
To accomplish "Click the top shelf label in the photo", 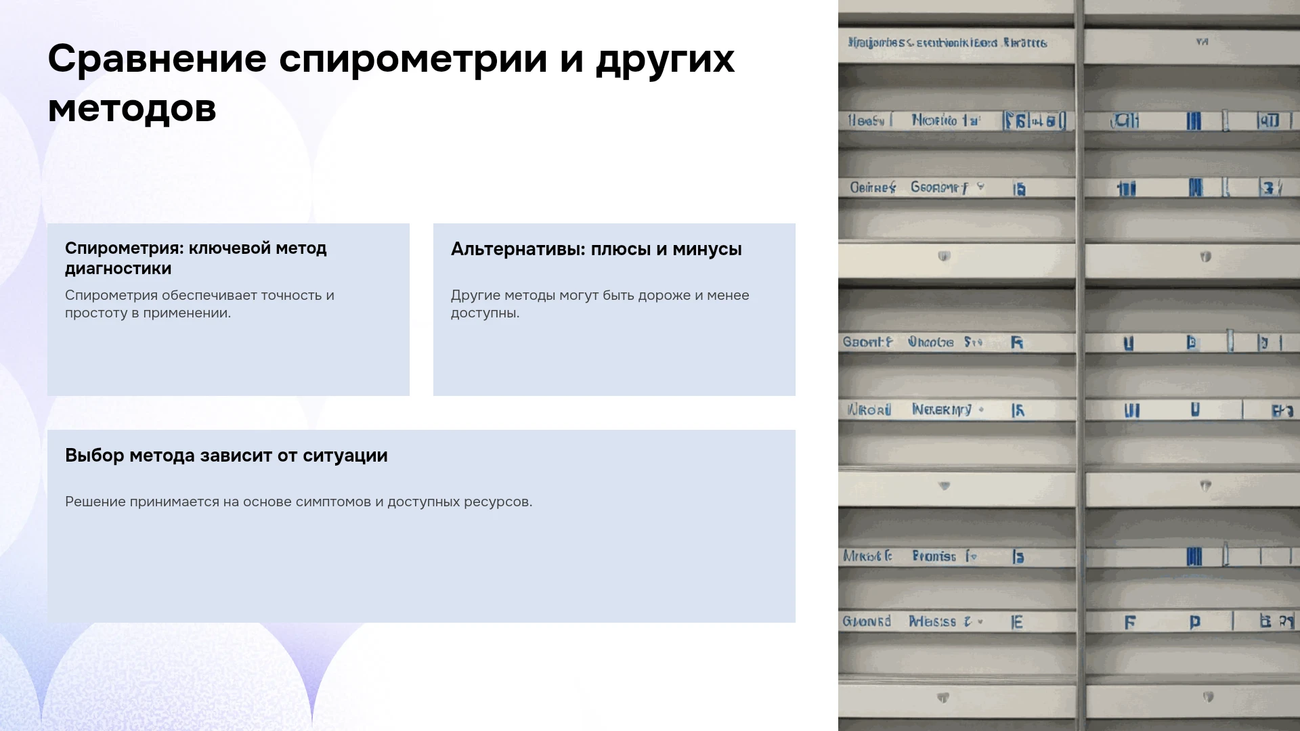I will (x=947, y=43).
